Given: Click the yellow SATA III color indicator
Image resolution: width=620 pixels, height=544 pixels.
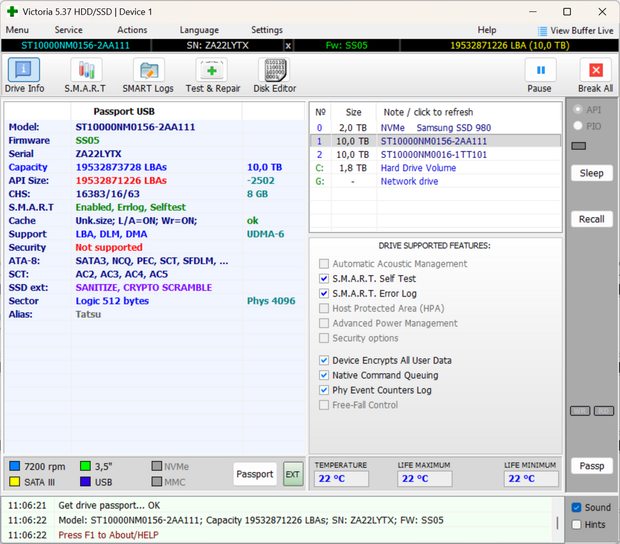Looking at the screenshot, I should pos(15,482).
